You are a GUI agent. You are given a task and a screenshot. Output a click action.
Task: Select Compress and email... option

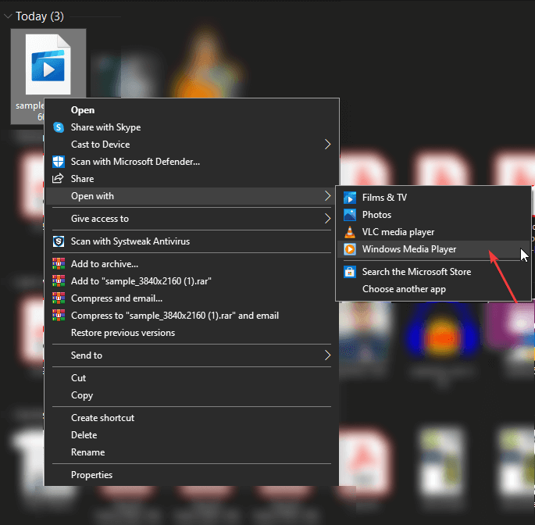pos(192,298)
